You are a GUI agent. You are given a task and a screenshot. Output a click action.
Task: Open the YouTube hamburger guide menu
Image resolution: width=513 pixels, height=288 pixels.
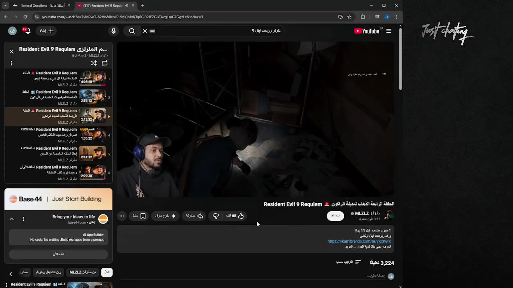click(388, 31)
